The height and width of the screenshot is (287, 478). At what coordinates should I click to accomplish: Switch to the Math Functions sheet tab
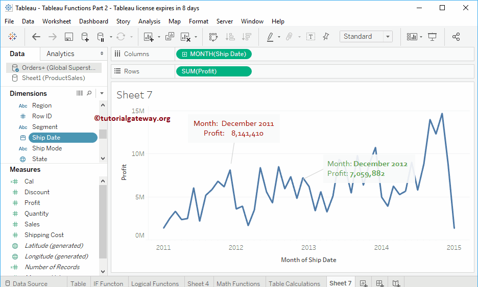[238, 283]
